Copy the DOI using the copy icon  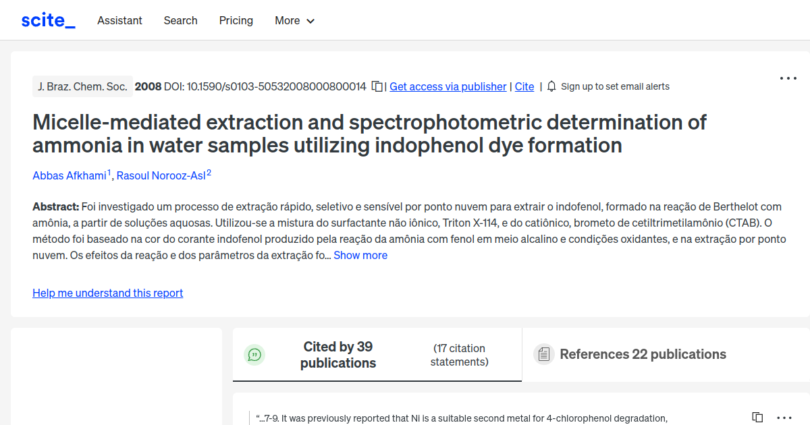(x=376, y=86)
